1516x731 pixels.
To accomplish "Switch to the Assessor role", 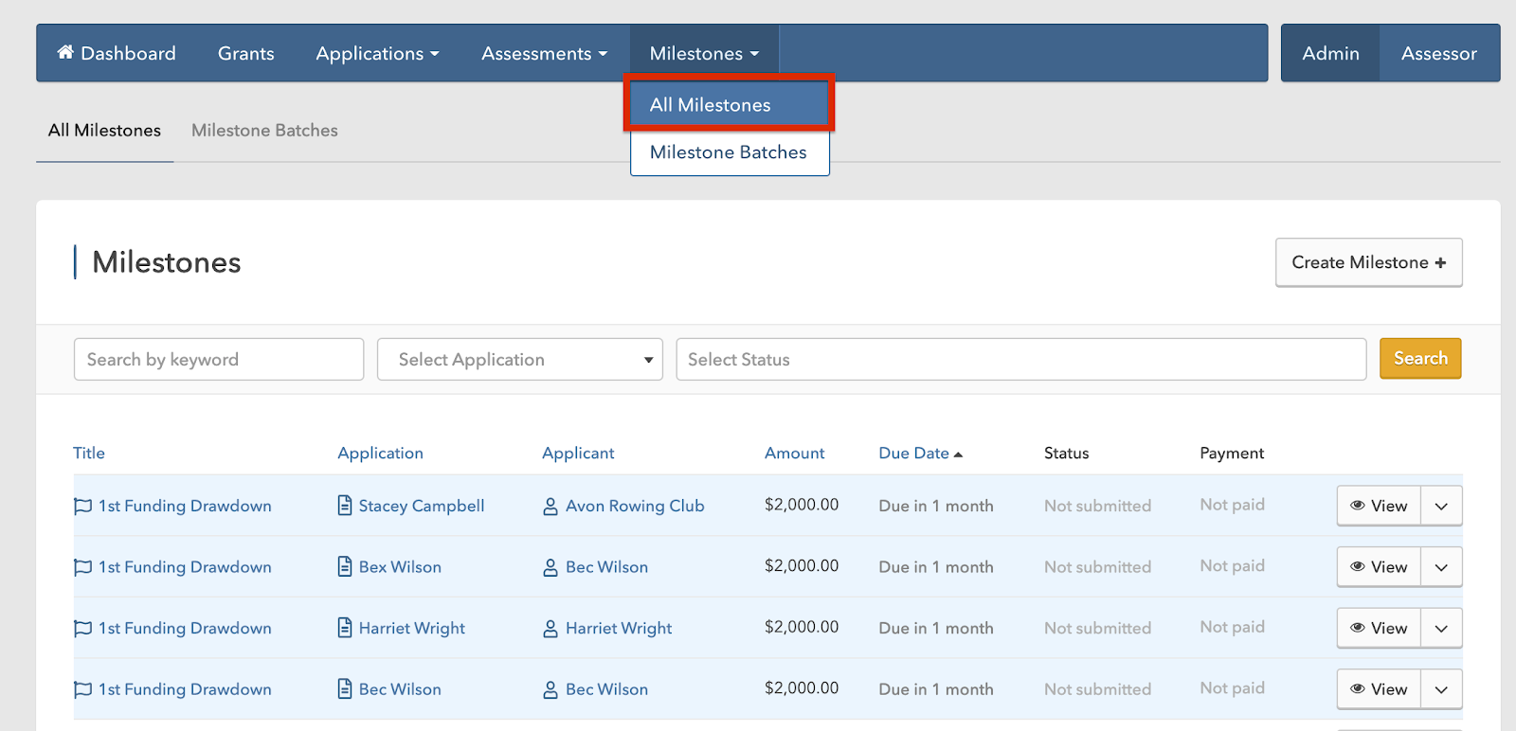I will click(1438, 54).
